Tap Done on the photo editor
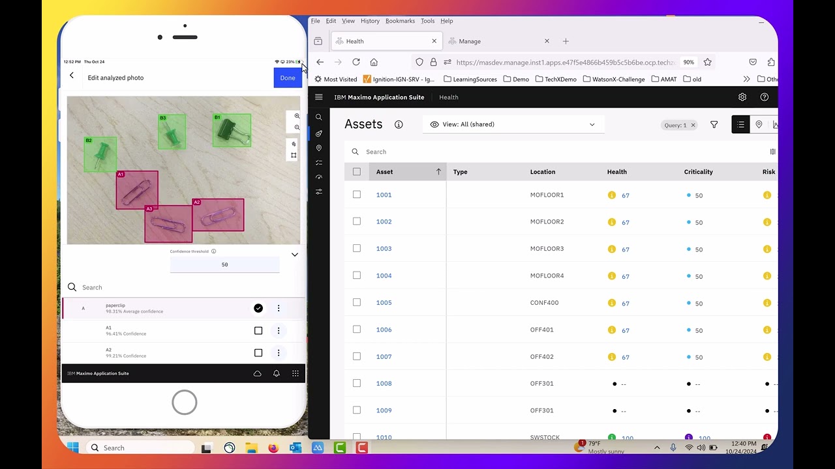Viewport: 835px width, 469px height. point(288,78)
